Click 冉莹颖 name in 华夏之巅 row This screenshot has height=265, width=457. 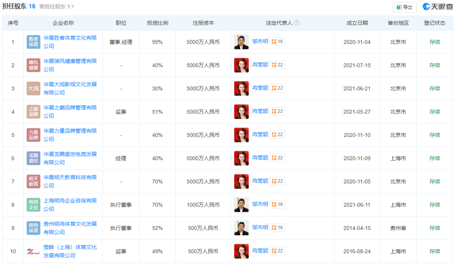click(x=260, y=111)
